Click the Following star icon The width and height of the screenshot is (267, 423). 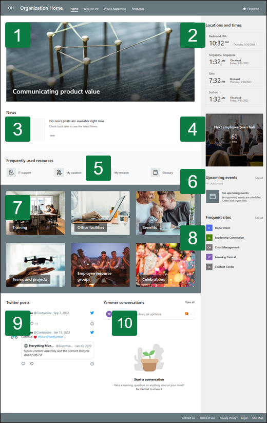coord(244,9)
